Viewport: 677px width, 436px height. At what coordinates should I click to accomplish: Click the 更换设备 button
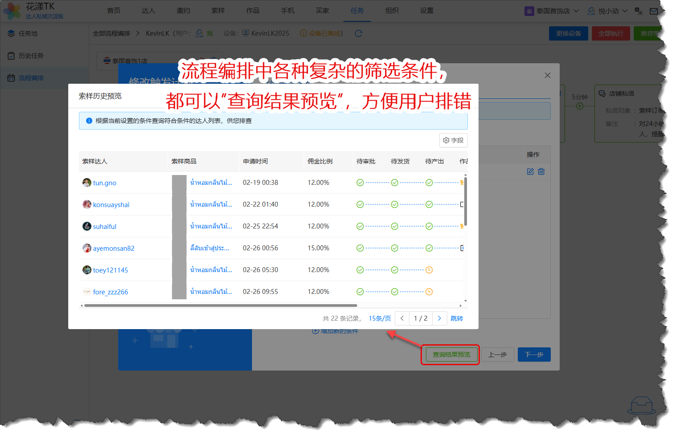click(568, 33)
